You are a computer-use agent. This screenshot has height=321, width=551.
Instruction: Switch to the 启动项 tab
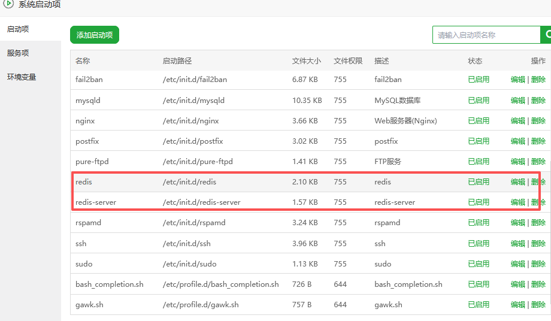click(18, 29)
